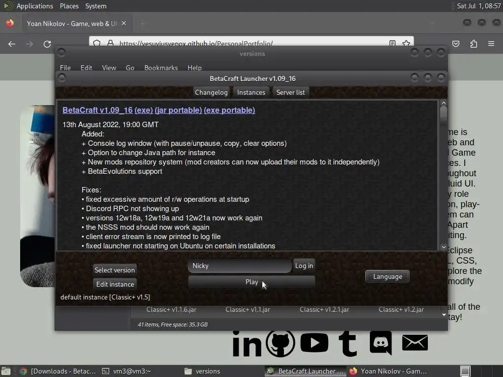Image resolution: width=503 pixels, height=377 pixels.
Task: Open the Applications menu in top panel
Action: tap(35, 6)
